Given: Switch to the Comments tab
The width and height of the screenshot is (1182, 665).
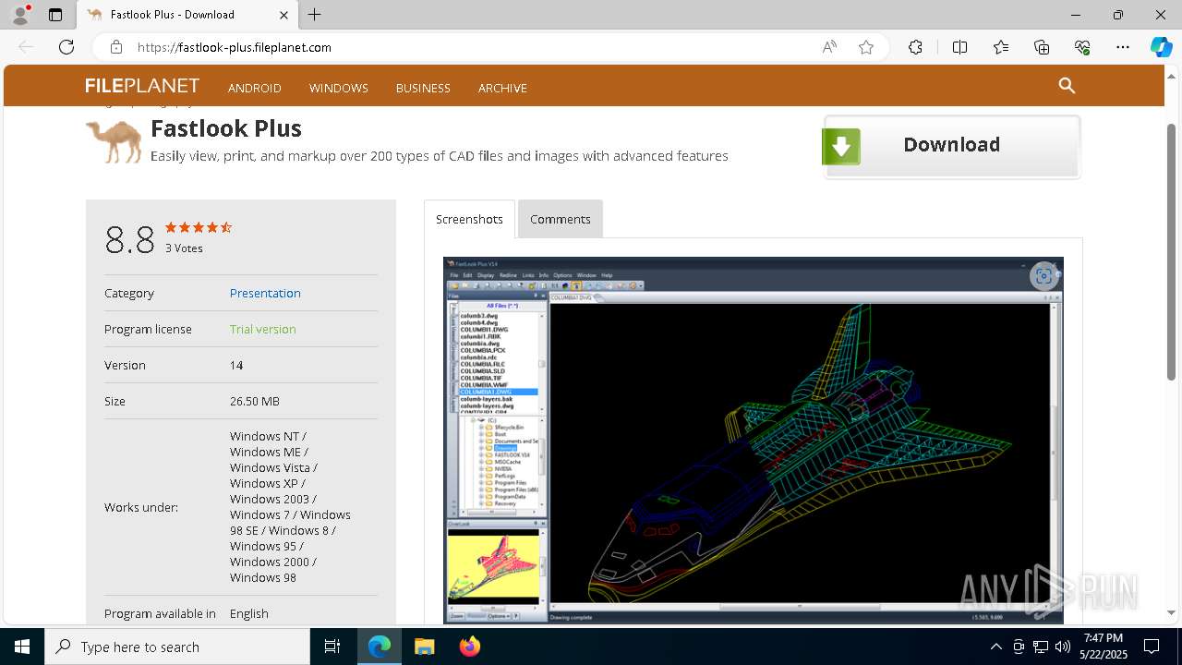Looking at the screenshot, I should (x=561, y=219).
